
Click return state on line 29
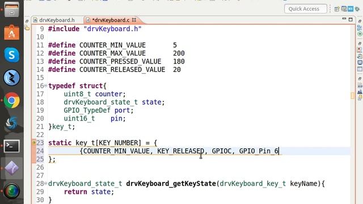(89, 192)
